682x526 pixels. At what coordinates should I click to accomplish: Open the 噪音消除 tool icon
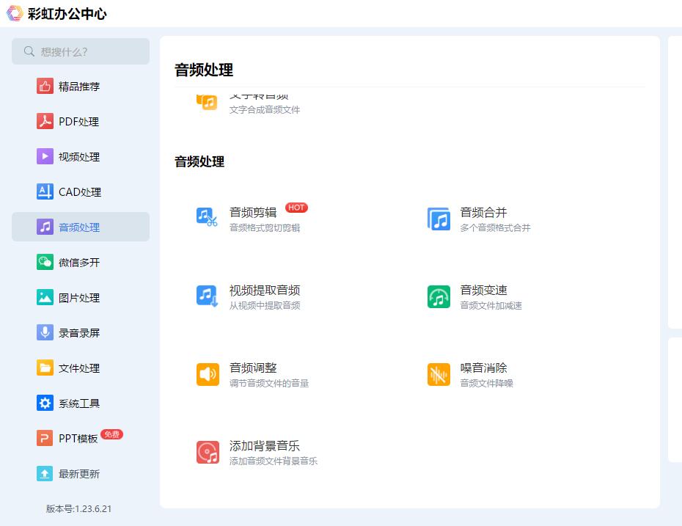tap(439, 374)
